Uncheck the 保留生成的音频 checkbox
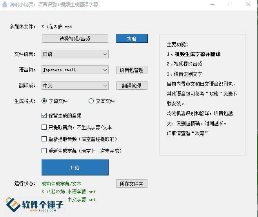258x217 pixels. [x=44, y=116]
